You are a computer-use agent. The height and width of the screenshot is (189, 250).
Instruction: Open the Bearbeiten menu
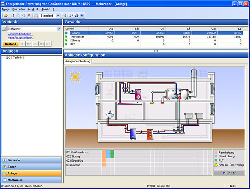pos(19,9)
